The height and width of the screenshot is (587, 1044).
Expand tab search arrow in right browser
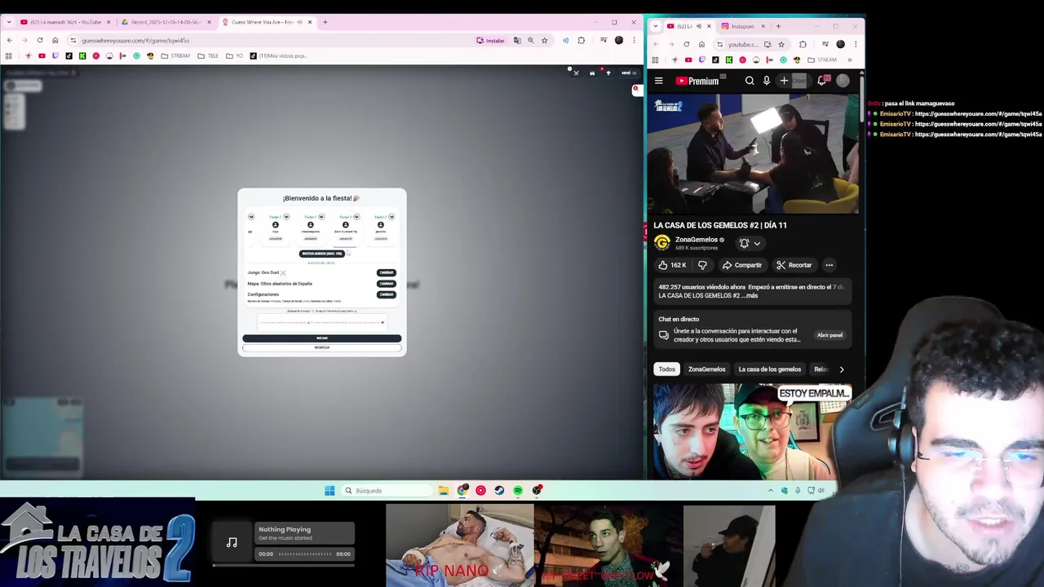(x=656, y=26)
